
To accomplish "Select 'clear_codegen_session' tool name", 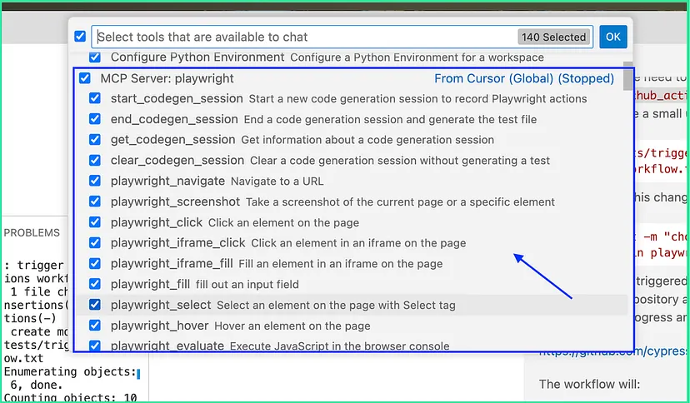I will [177, 161].
